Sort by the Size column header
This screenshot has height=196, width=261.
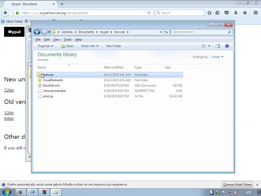coord(174,67)
